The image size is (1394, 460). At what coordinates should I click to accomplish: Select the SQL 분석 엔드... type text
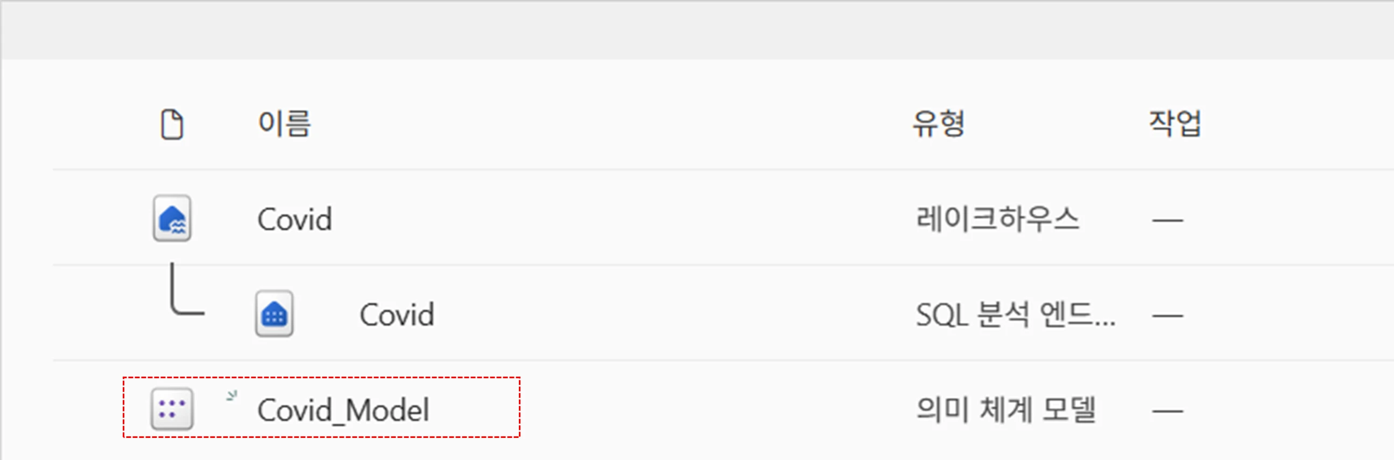(x=1015, y=314)
